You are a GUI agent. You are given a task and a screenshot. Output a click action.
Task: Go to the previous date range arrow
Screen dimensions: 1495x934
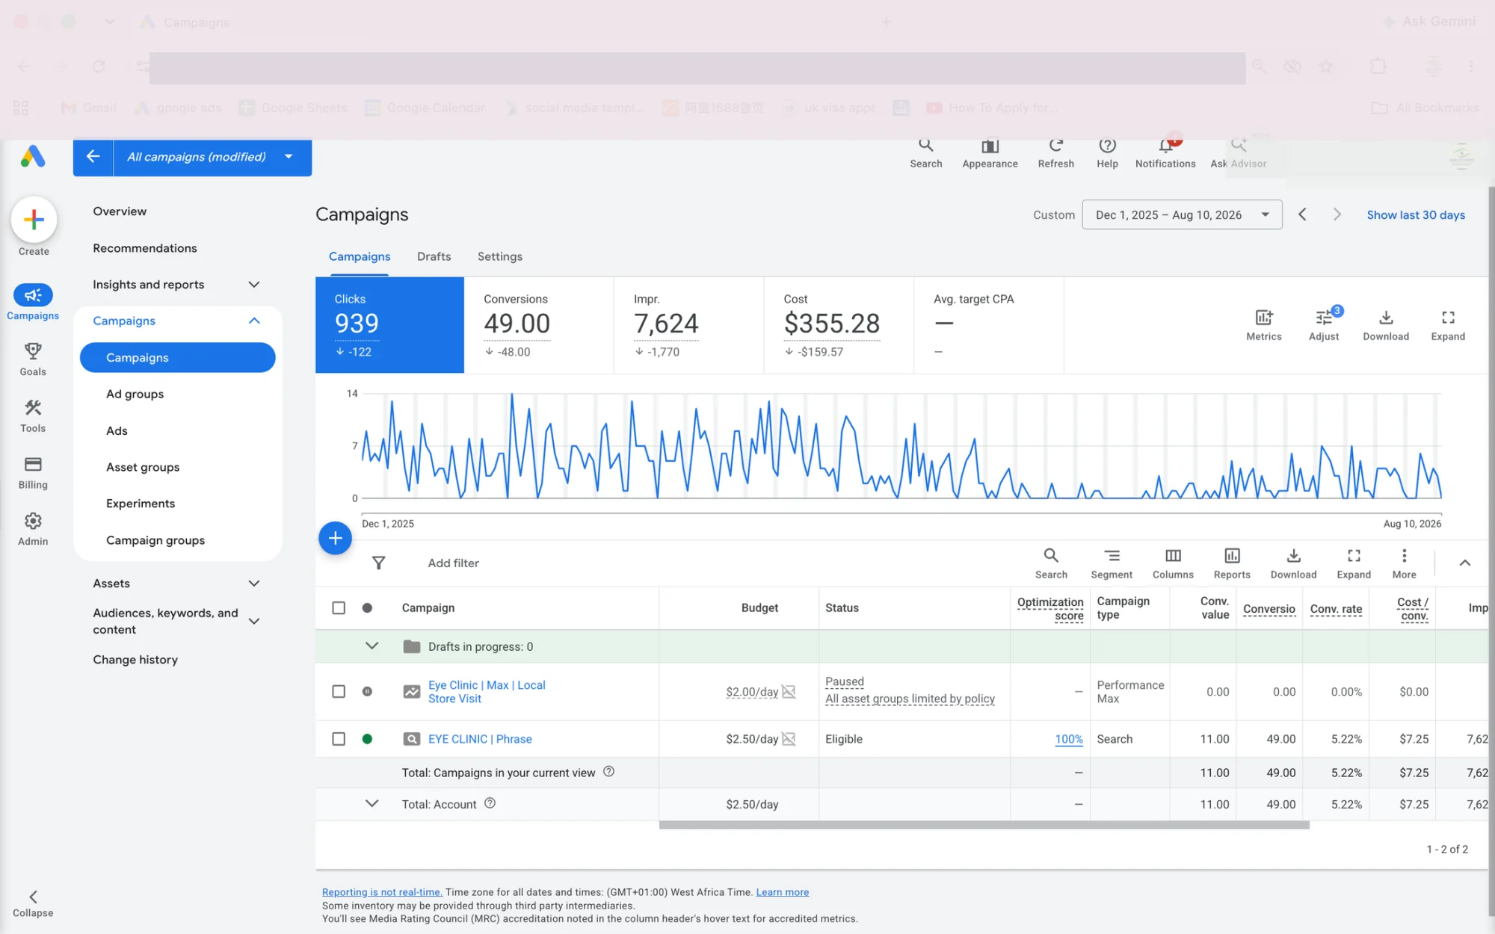1302,215
